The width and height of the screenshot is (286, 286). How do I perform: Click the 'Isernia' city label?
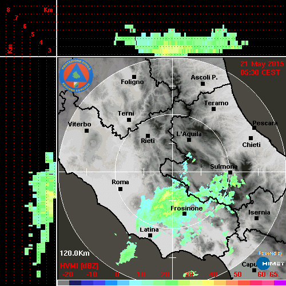click(259, 212)
